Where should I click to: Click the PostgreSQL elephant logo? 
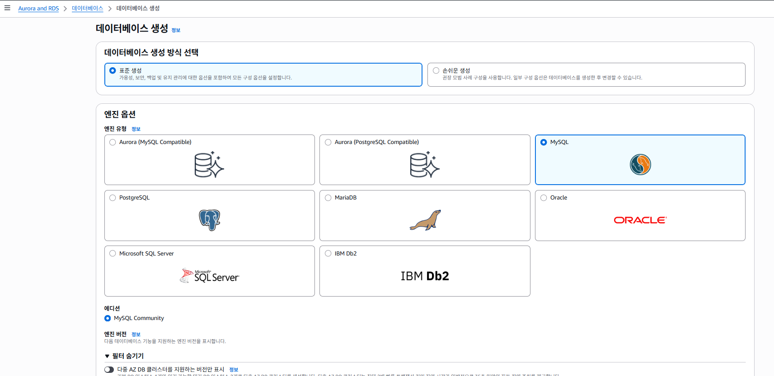click(210, 220)
